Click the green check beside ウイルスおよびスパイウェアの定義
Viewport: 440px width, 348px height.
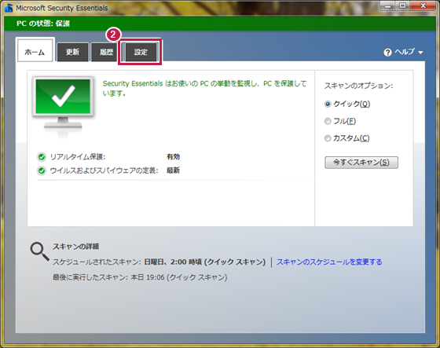pos(42,170)
